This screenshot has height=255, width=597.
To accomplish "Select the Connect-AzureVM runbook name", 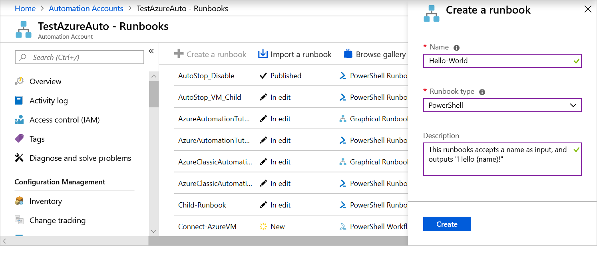I will (207, 227).
